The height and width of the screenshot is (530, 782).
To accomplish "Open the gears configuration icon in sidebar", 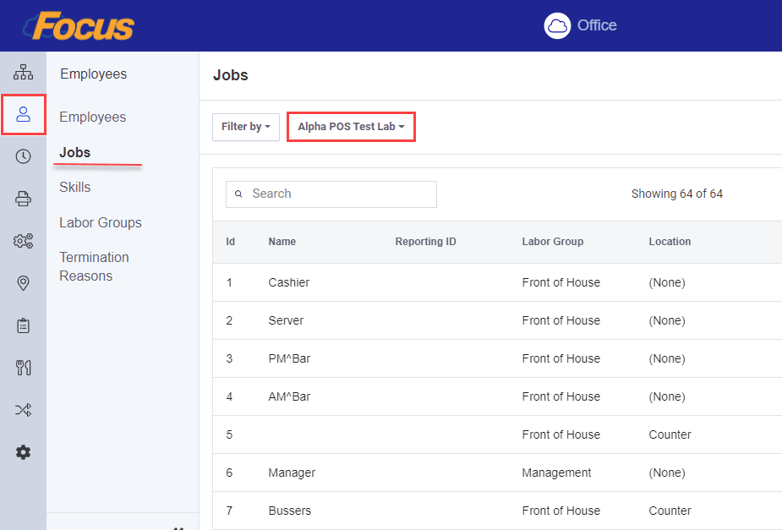I will pyautogui.click(x=23, y=241).
